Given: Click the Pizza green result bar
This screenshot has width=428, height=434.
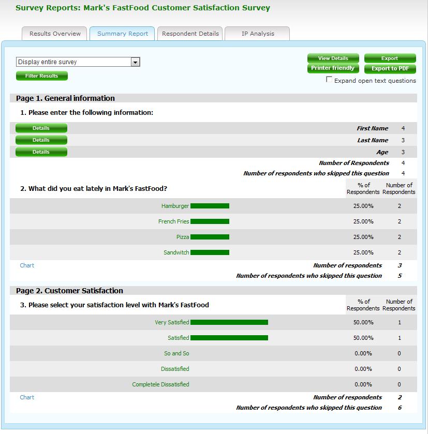Looking at the screenshot, I should [x=210, y=237].
